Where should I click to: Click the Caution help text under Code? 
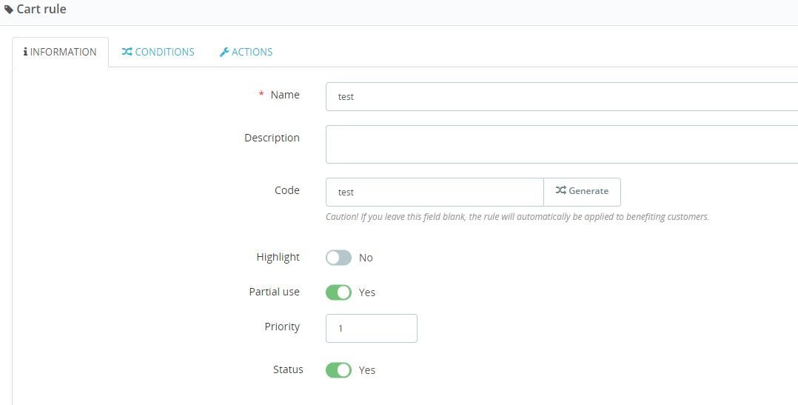[x=517, y=217]
